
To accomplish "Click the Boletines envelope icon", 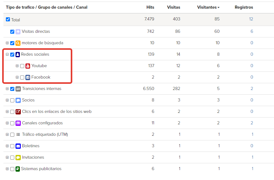I will pyautogui.click(x=18, y=146).
